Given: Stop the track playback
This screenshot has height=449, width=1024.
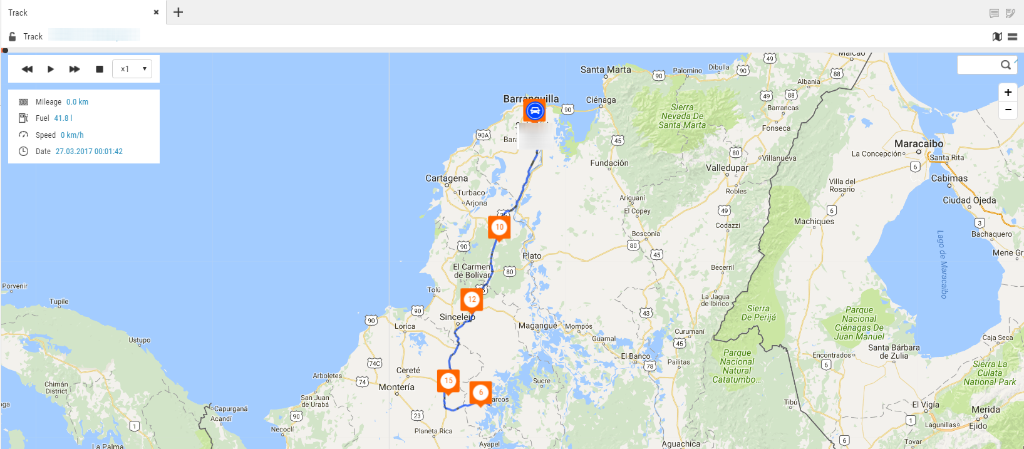Looking at the screenshot, I should [x=99, y=69].
